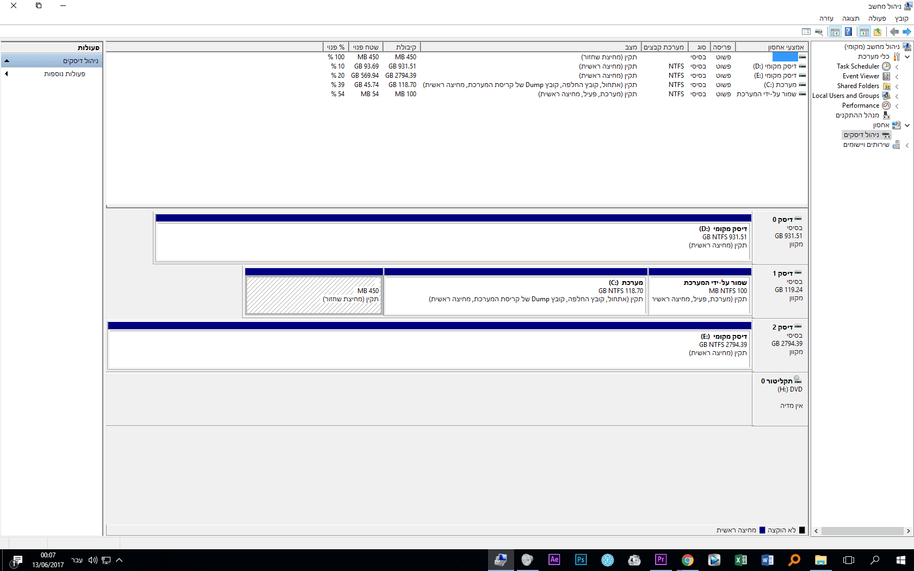
Task: Click the דיסק 2 disk label
Action: click(x=782, y=327)
